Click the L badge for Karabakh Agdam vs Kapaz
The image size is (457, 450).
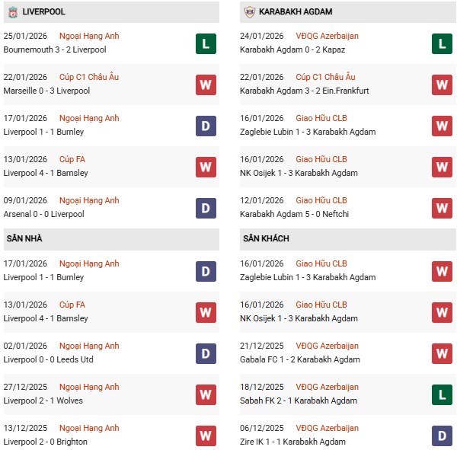pos(442,43)
